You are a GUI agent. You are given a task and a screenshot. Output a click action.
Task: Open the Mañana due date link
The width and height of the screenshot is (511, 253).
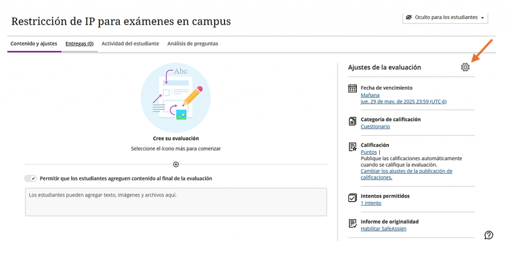[x=370, y=95]
